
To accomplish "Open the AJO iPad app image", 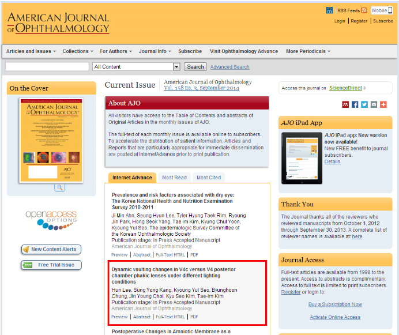I will click(302, 158).
